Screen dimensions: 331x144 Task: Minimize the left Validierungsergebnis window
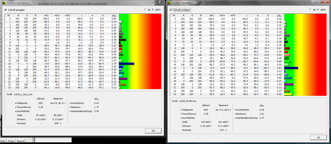click(148, 2)
